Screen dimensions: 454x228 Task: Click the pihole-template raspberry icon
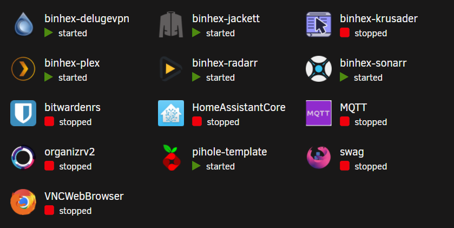[x=171, y=158]
